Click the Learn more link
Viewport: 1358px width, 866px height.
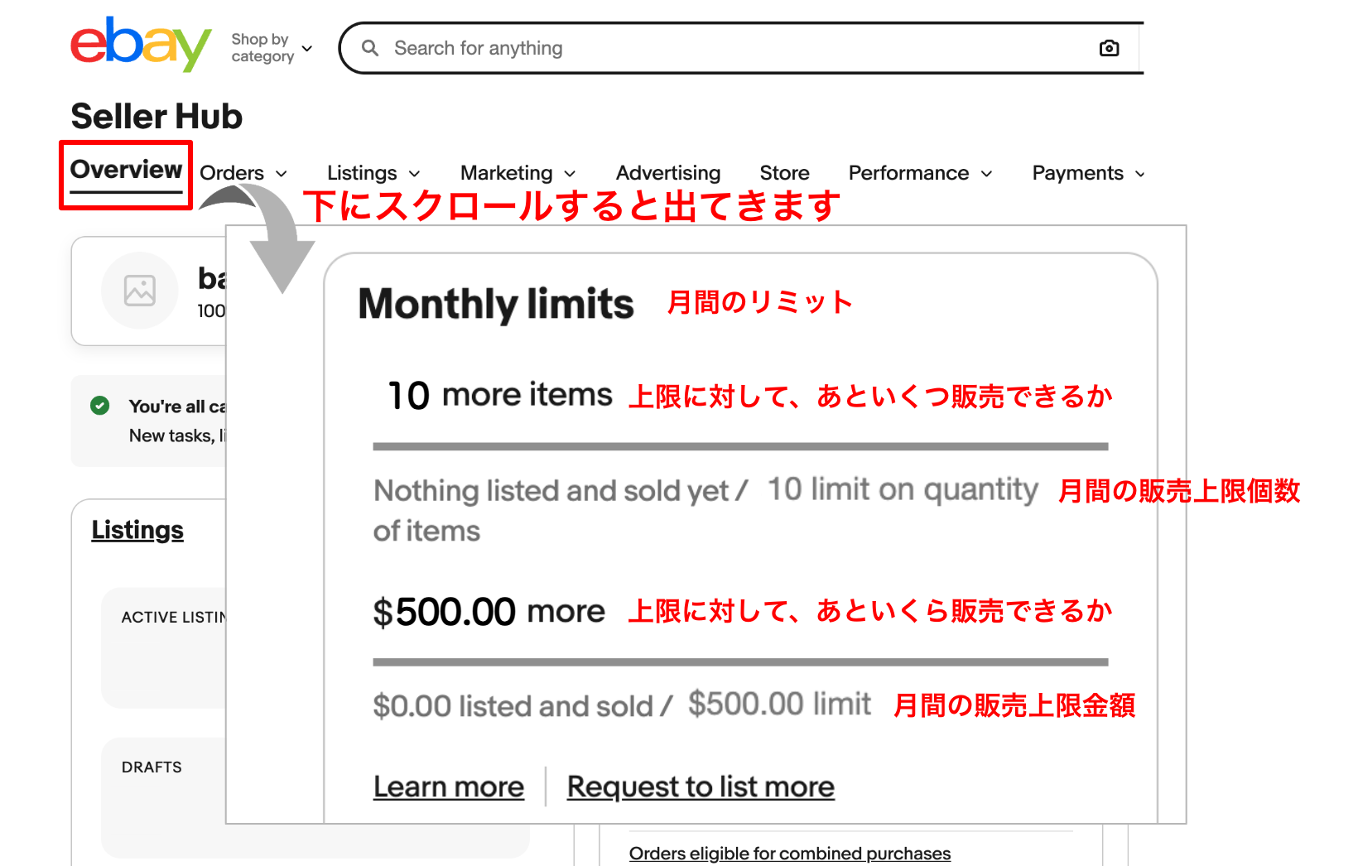(x=449, y=787)
